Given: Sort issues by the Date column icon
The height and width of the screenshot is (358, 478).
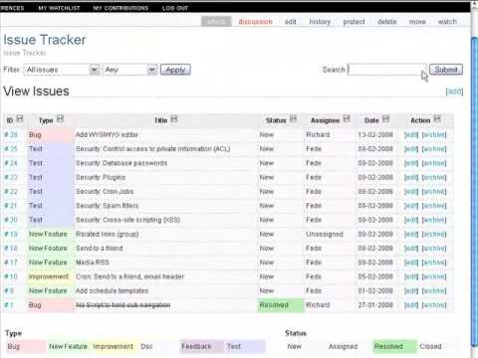Looking at the screenshot, I should 385,118.
